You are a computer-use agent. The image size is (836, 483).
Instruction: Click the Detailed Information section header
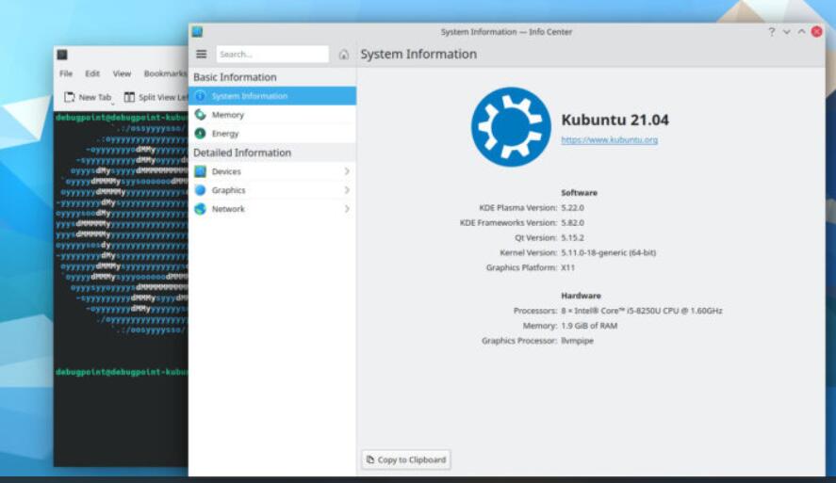click(242, 153)
